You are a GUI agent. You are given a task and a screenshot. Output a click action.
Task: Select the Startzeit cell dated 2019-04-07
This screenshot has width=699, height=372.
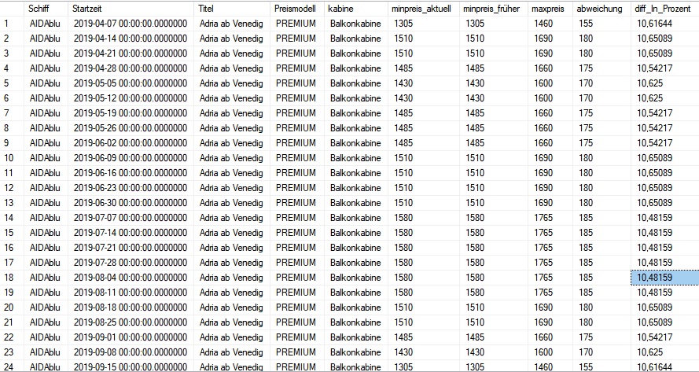coord(131,24)
